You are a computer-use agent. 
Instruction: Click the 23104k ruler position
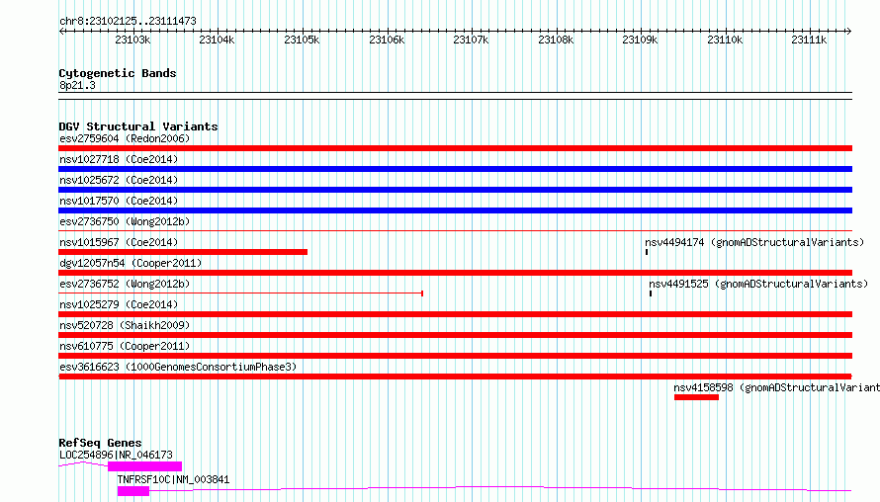point(217,40)
